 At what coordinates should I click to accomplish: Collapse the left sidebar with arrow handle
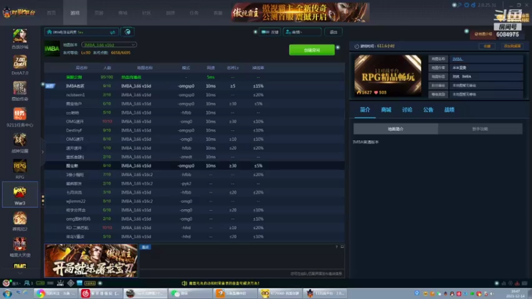click(43, 152)
